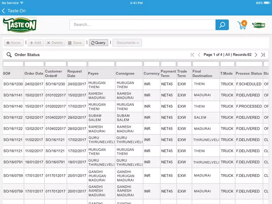
Task: Sort by the Order Date column header
Action: [x=34, y=73]
